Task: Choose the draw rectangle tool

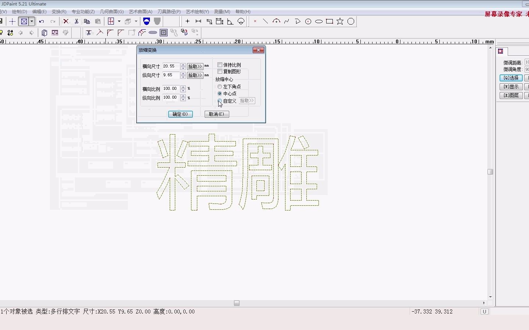Action: (330, 21)
